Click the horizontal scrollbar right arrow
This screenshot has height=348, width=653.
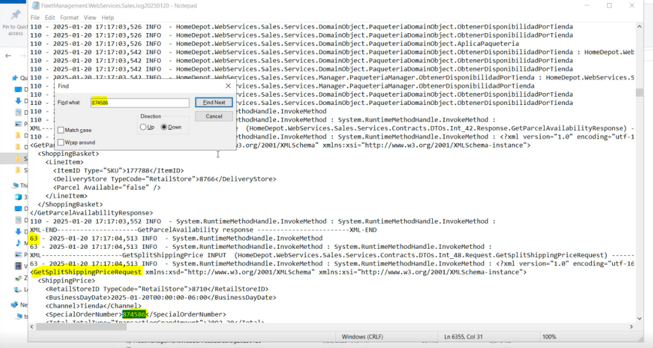pyautogui.click(x=631, y=327)
